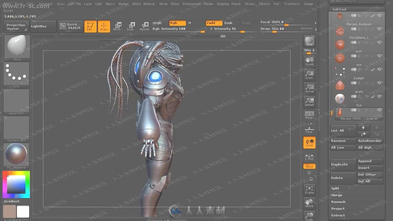Select the Move transform tool in top shelf
393x221 pixels.
coord(117,26)
